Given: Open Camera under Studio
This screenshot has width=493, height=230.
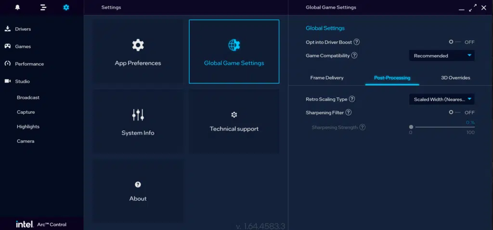Looking at the screenshot, I should (26, 141).
